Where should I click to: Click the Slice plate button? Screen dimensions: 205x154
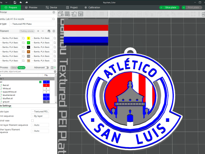171,7
